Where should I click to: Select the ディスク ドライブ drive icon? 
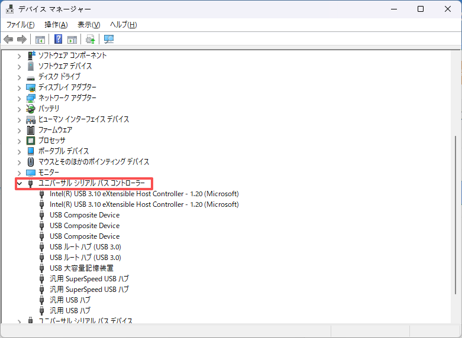point(31,78)
